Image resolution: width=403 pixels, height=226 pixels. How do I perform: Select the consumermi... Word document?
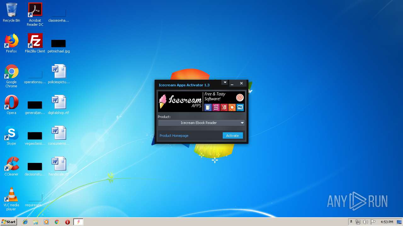59,136
